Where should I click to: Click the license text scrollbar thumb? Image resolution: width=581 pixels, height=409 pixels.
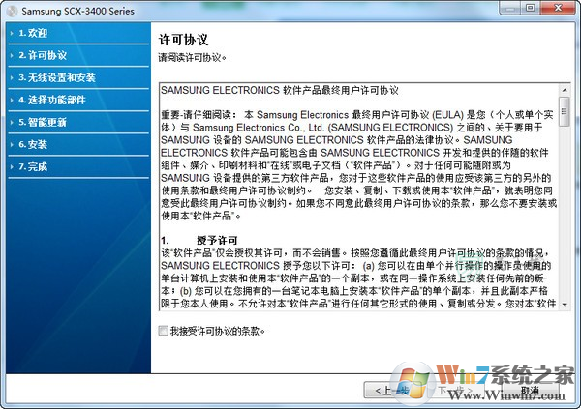[x=565, y=112]
